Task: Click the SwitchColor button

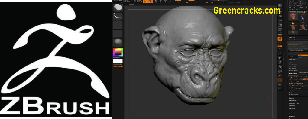Action: tap(118, 64)
